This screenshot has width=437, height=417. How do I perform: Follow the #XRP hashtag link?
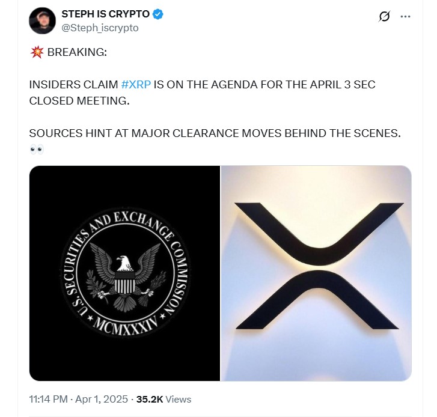(136, 84)
